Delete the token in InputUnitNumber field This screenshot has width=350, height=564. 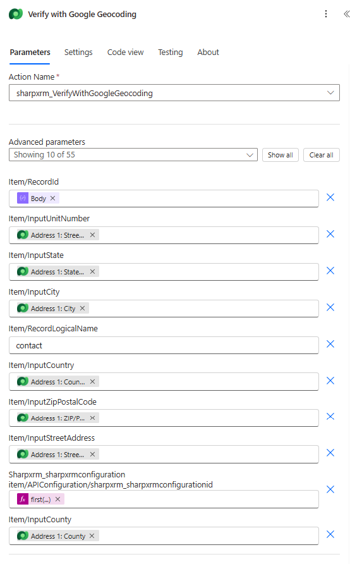pos(92,235)
